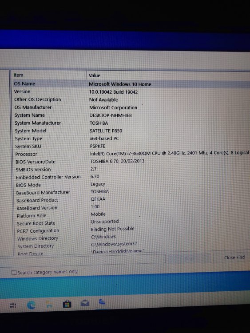
Task: Select the Secure Boot State row
Action: tap(36, 223)
